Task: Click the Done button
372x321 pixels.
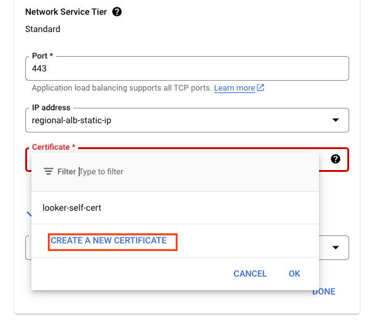Action: pyautogui.click(x=323, y=291)
